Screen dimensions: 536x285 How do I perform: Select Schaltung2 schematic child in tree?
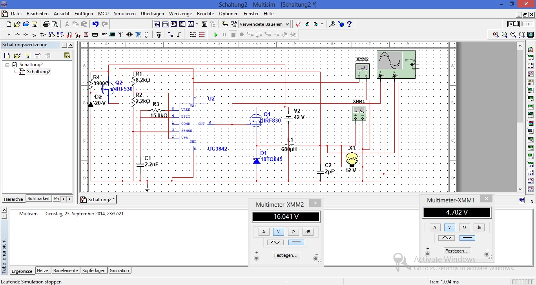(x=38, y=72)
